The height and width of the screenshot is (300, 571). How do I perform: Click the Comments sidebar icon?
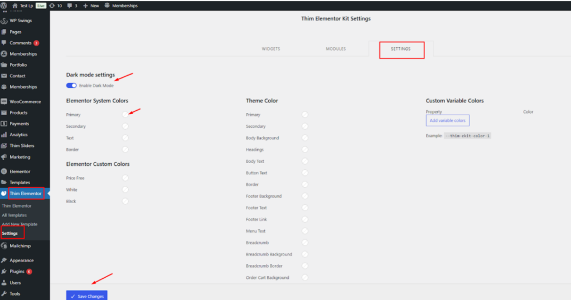pos(4,43)
